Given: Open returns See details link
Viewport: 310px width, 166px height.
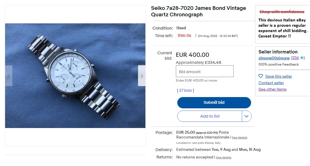Looking at the screenshot, I should pyautogui.click(x=223, y=157).
